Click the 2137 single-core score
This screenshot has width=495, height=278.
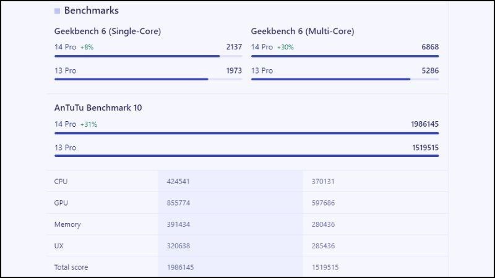point(234,47)
